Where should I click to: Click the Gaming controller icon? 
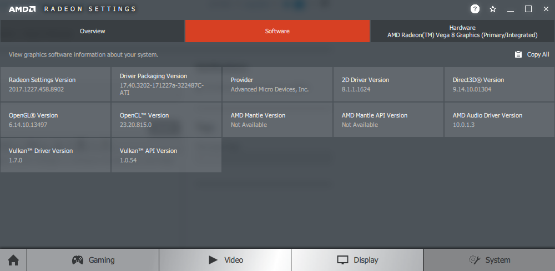[78, 260]
